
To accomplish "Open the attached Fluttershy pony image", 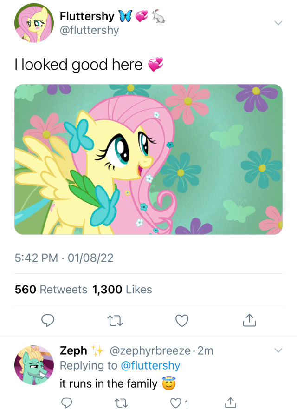I will (148, 159).
